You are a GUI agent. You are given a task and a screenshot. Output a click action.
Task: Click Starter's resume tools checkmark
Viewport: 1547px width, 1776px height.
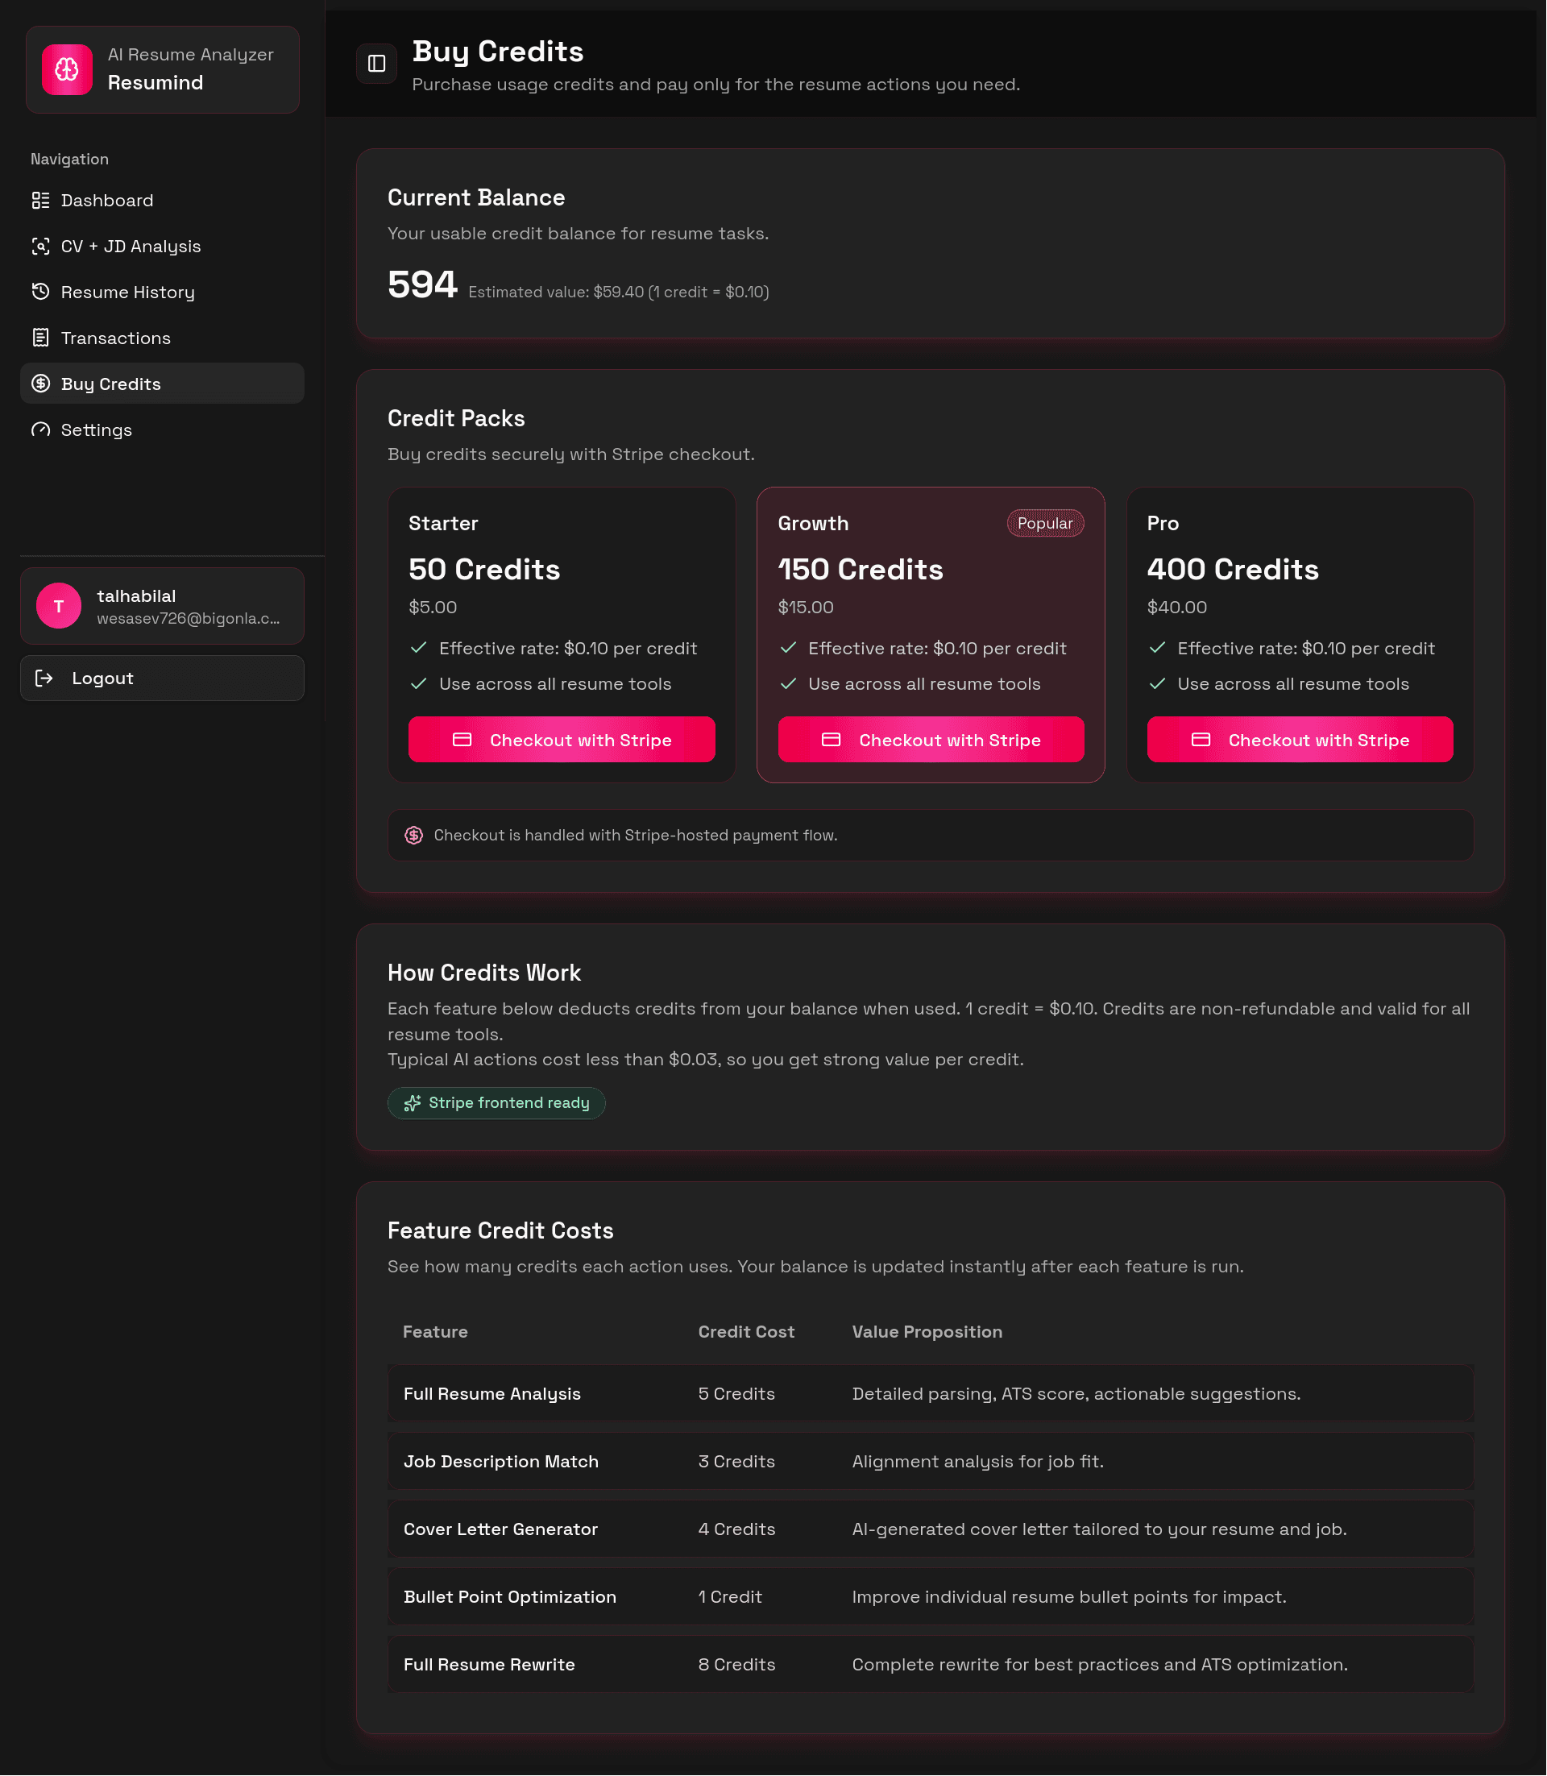click(x=420, y=684)
